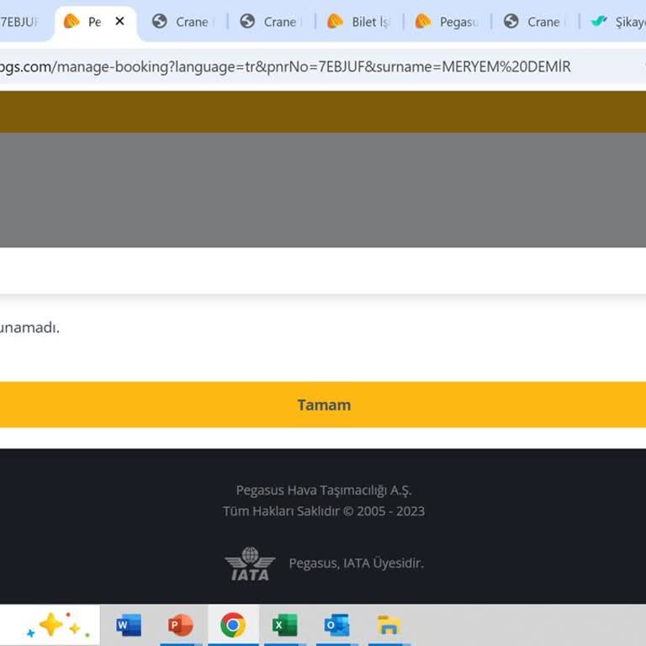Open Excel from the taskbar
The height and width of the screenshot is (646, 646).
(x=284, y=625)
